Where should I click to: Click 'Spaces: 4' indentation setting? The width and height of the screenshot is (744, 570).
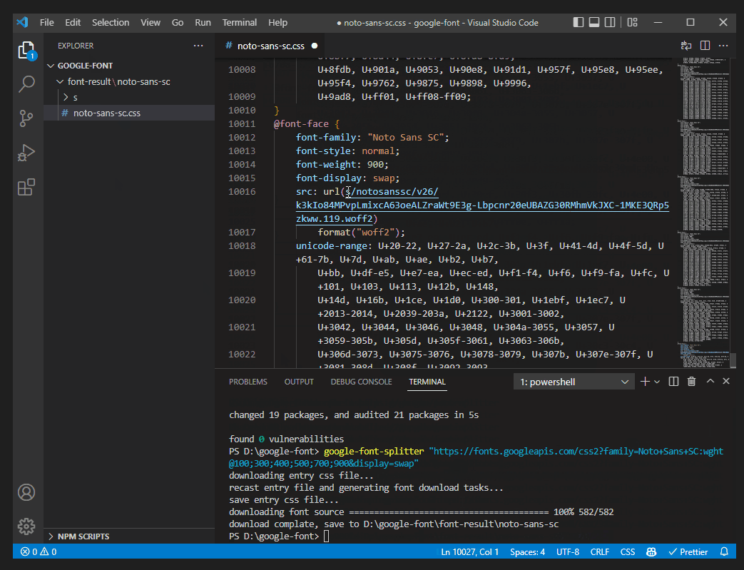527,551
